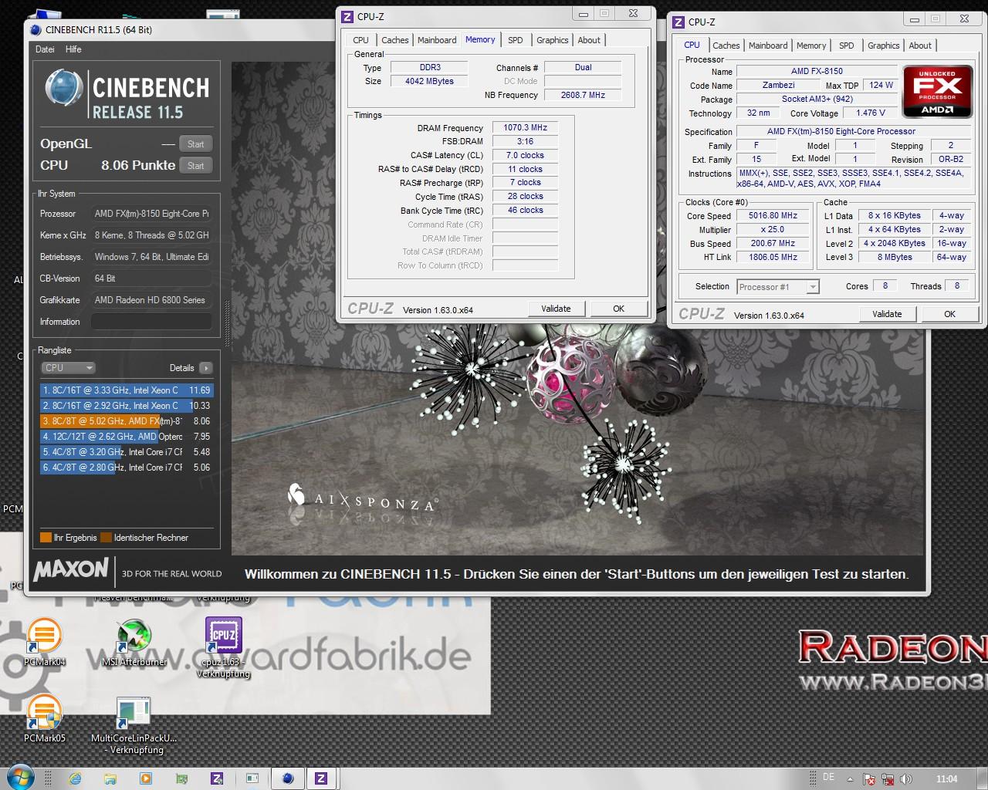Start the CPU benchmark
Viewport: 988px width, 790px height.
coord(195,166)
